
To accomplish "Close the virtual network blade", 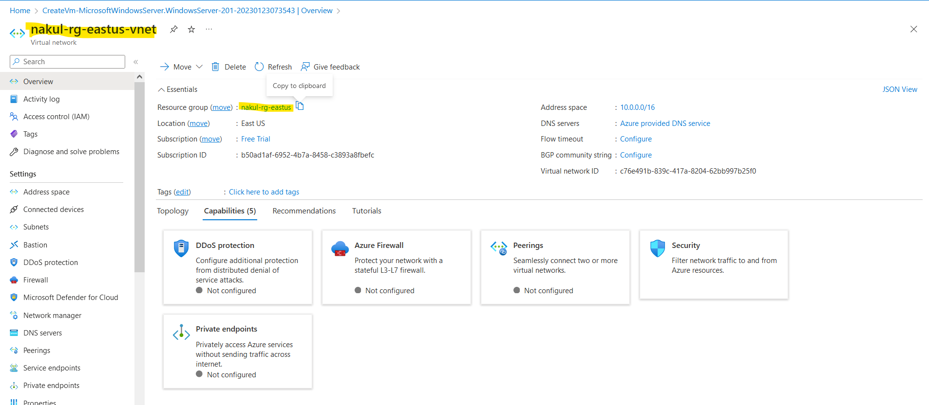I will pos(914,29).
